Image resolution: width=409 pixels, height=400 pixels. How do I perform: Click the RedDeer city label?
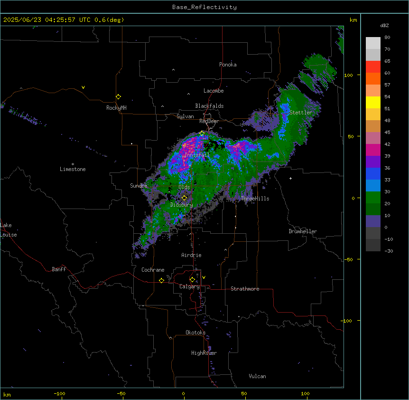[209, 121]
